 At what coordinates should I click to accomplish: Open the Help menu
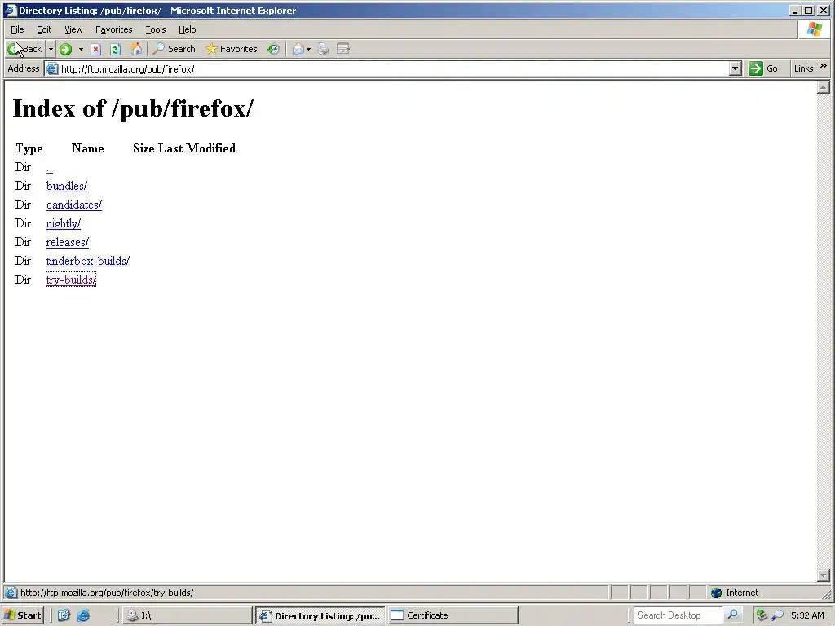pyautogui.click(x=187, y=29)
